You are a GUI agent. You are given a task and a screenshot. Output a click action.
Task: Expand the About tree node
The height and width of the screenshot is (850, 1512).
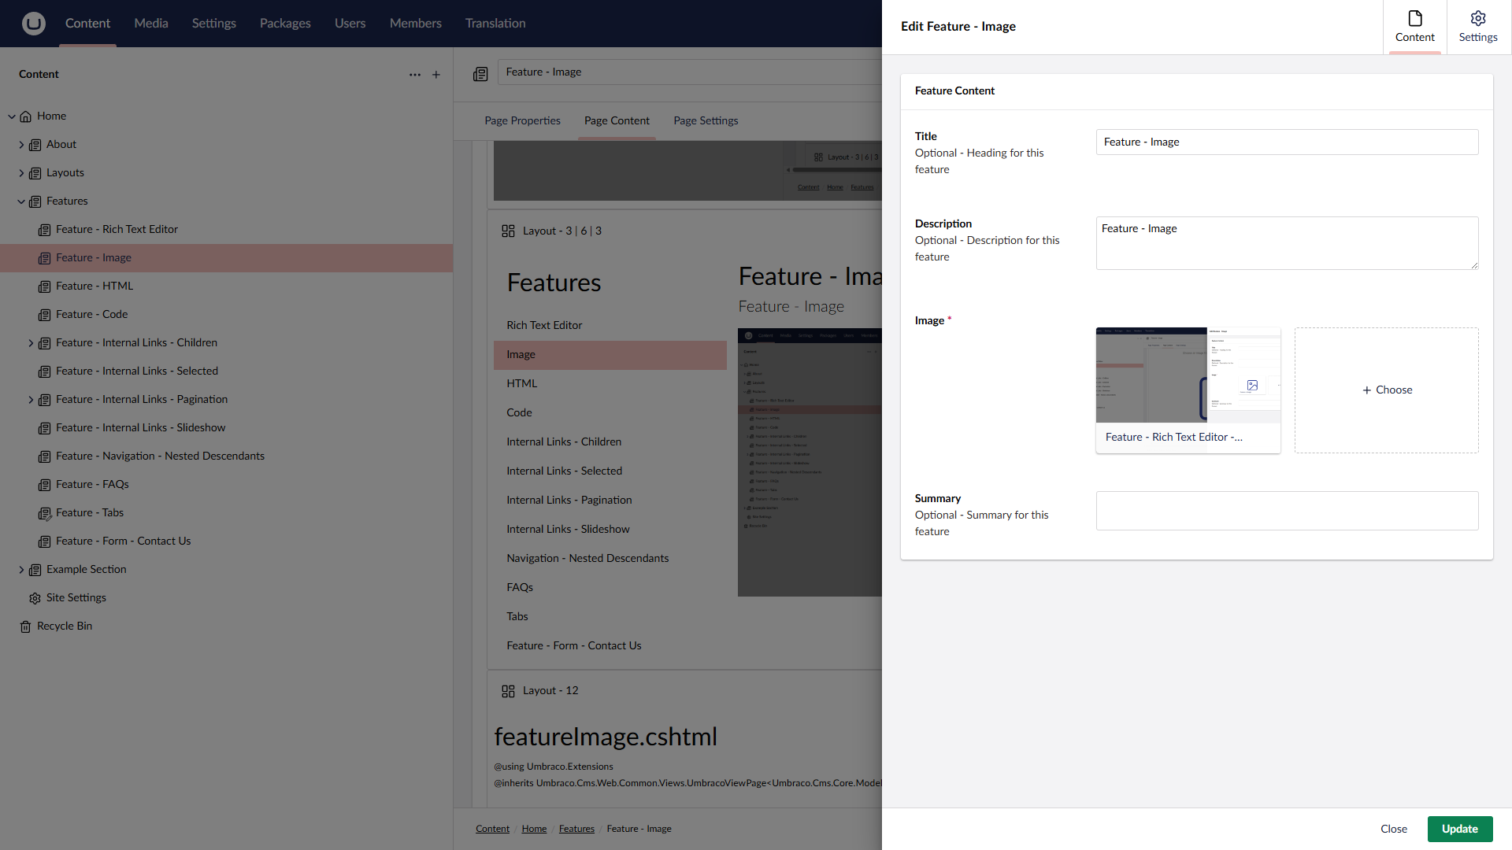(x=21, y=145)
